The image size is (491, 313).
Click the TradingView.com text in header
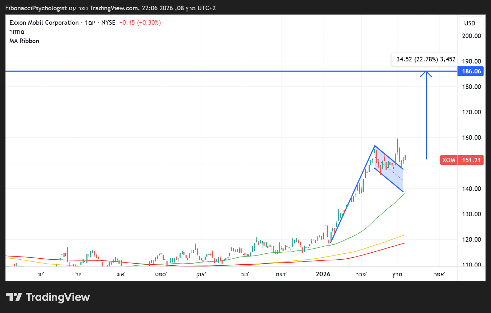pyautogui.click(x=114, y=8)
